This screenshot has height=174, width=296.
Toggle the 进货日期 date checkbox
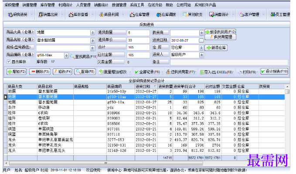(201, 41)
